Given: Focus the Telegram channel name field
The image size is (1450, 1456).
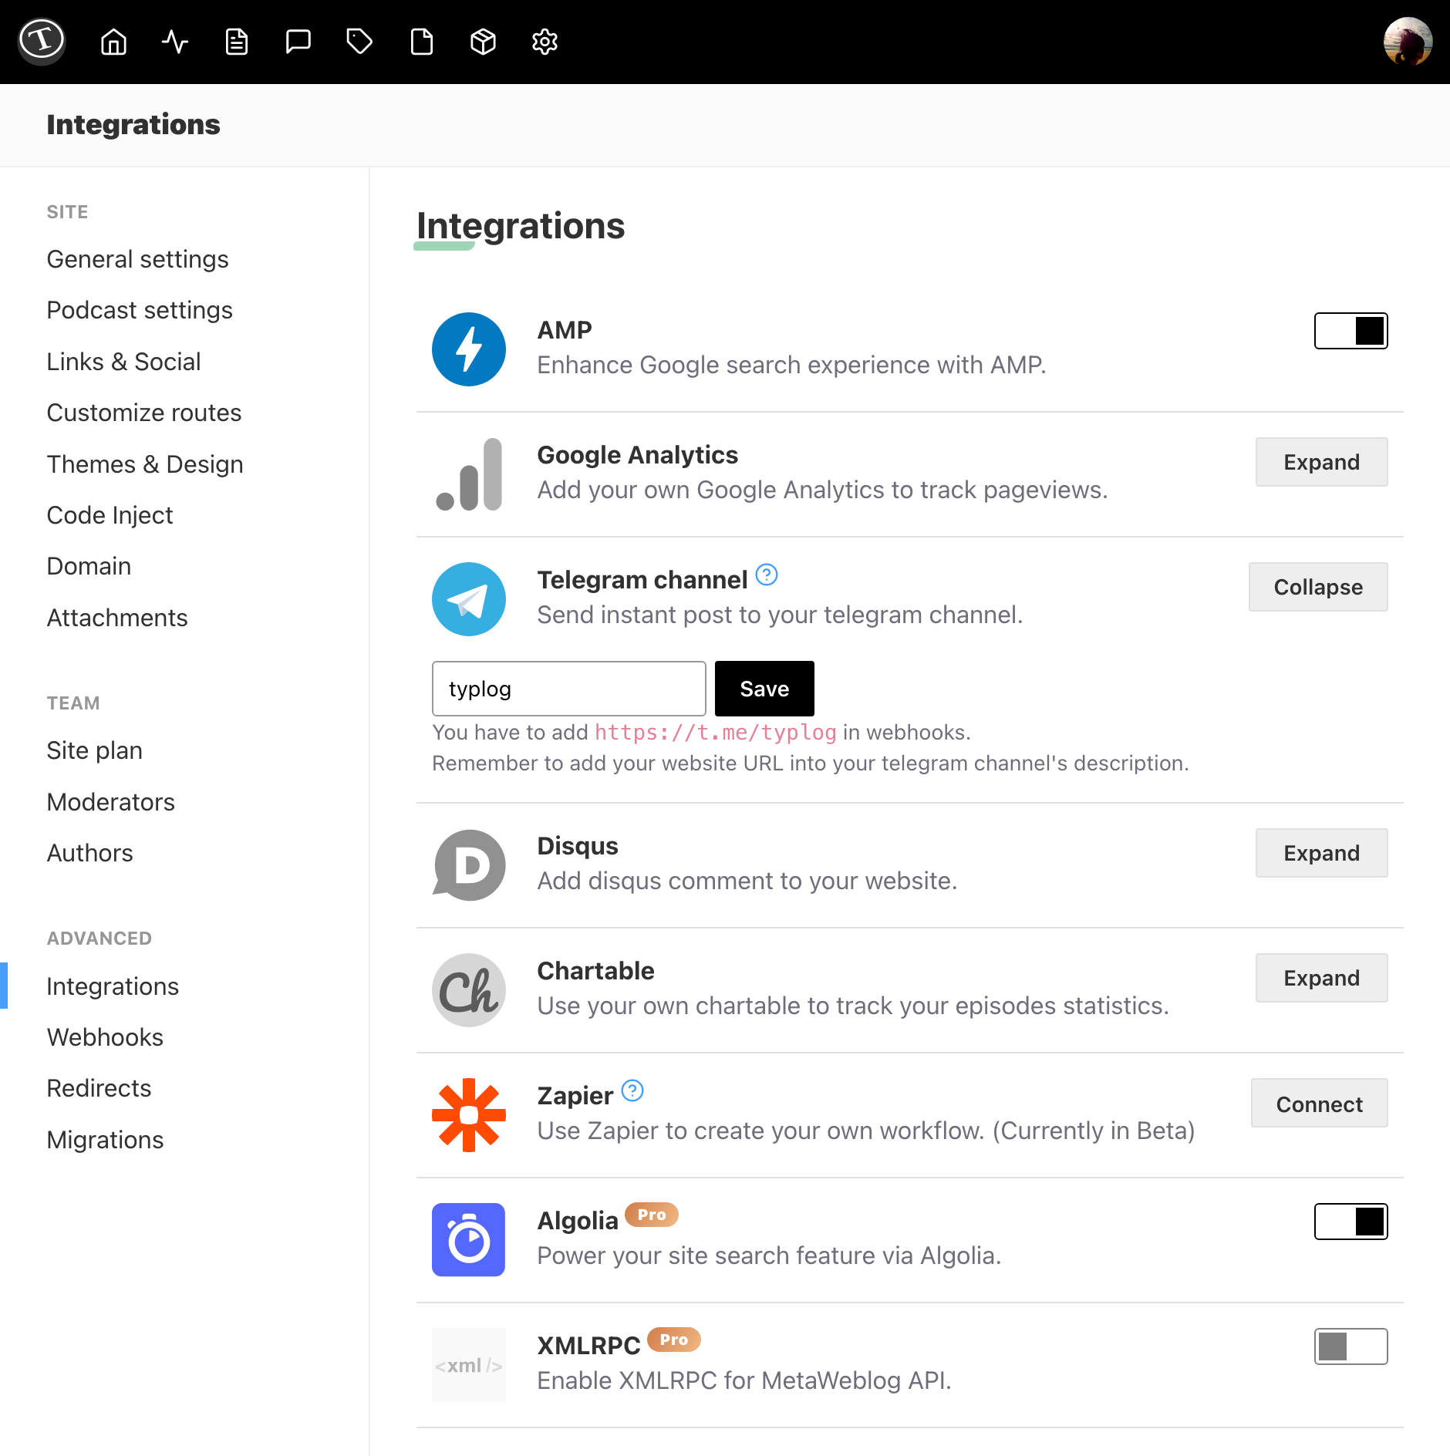Looking at the screenshot, I should click(569, 689).
